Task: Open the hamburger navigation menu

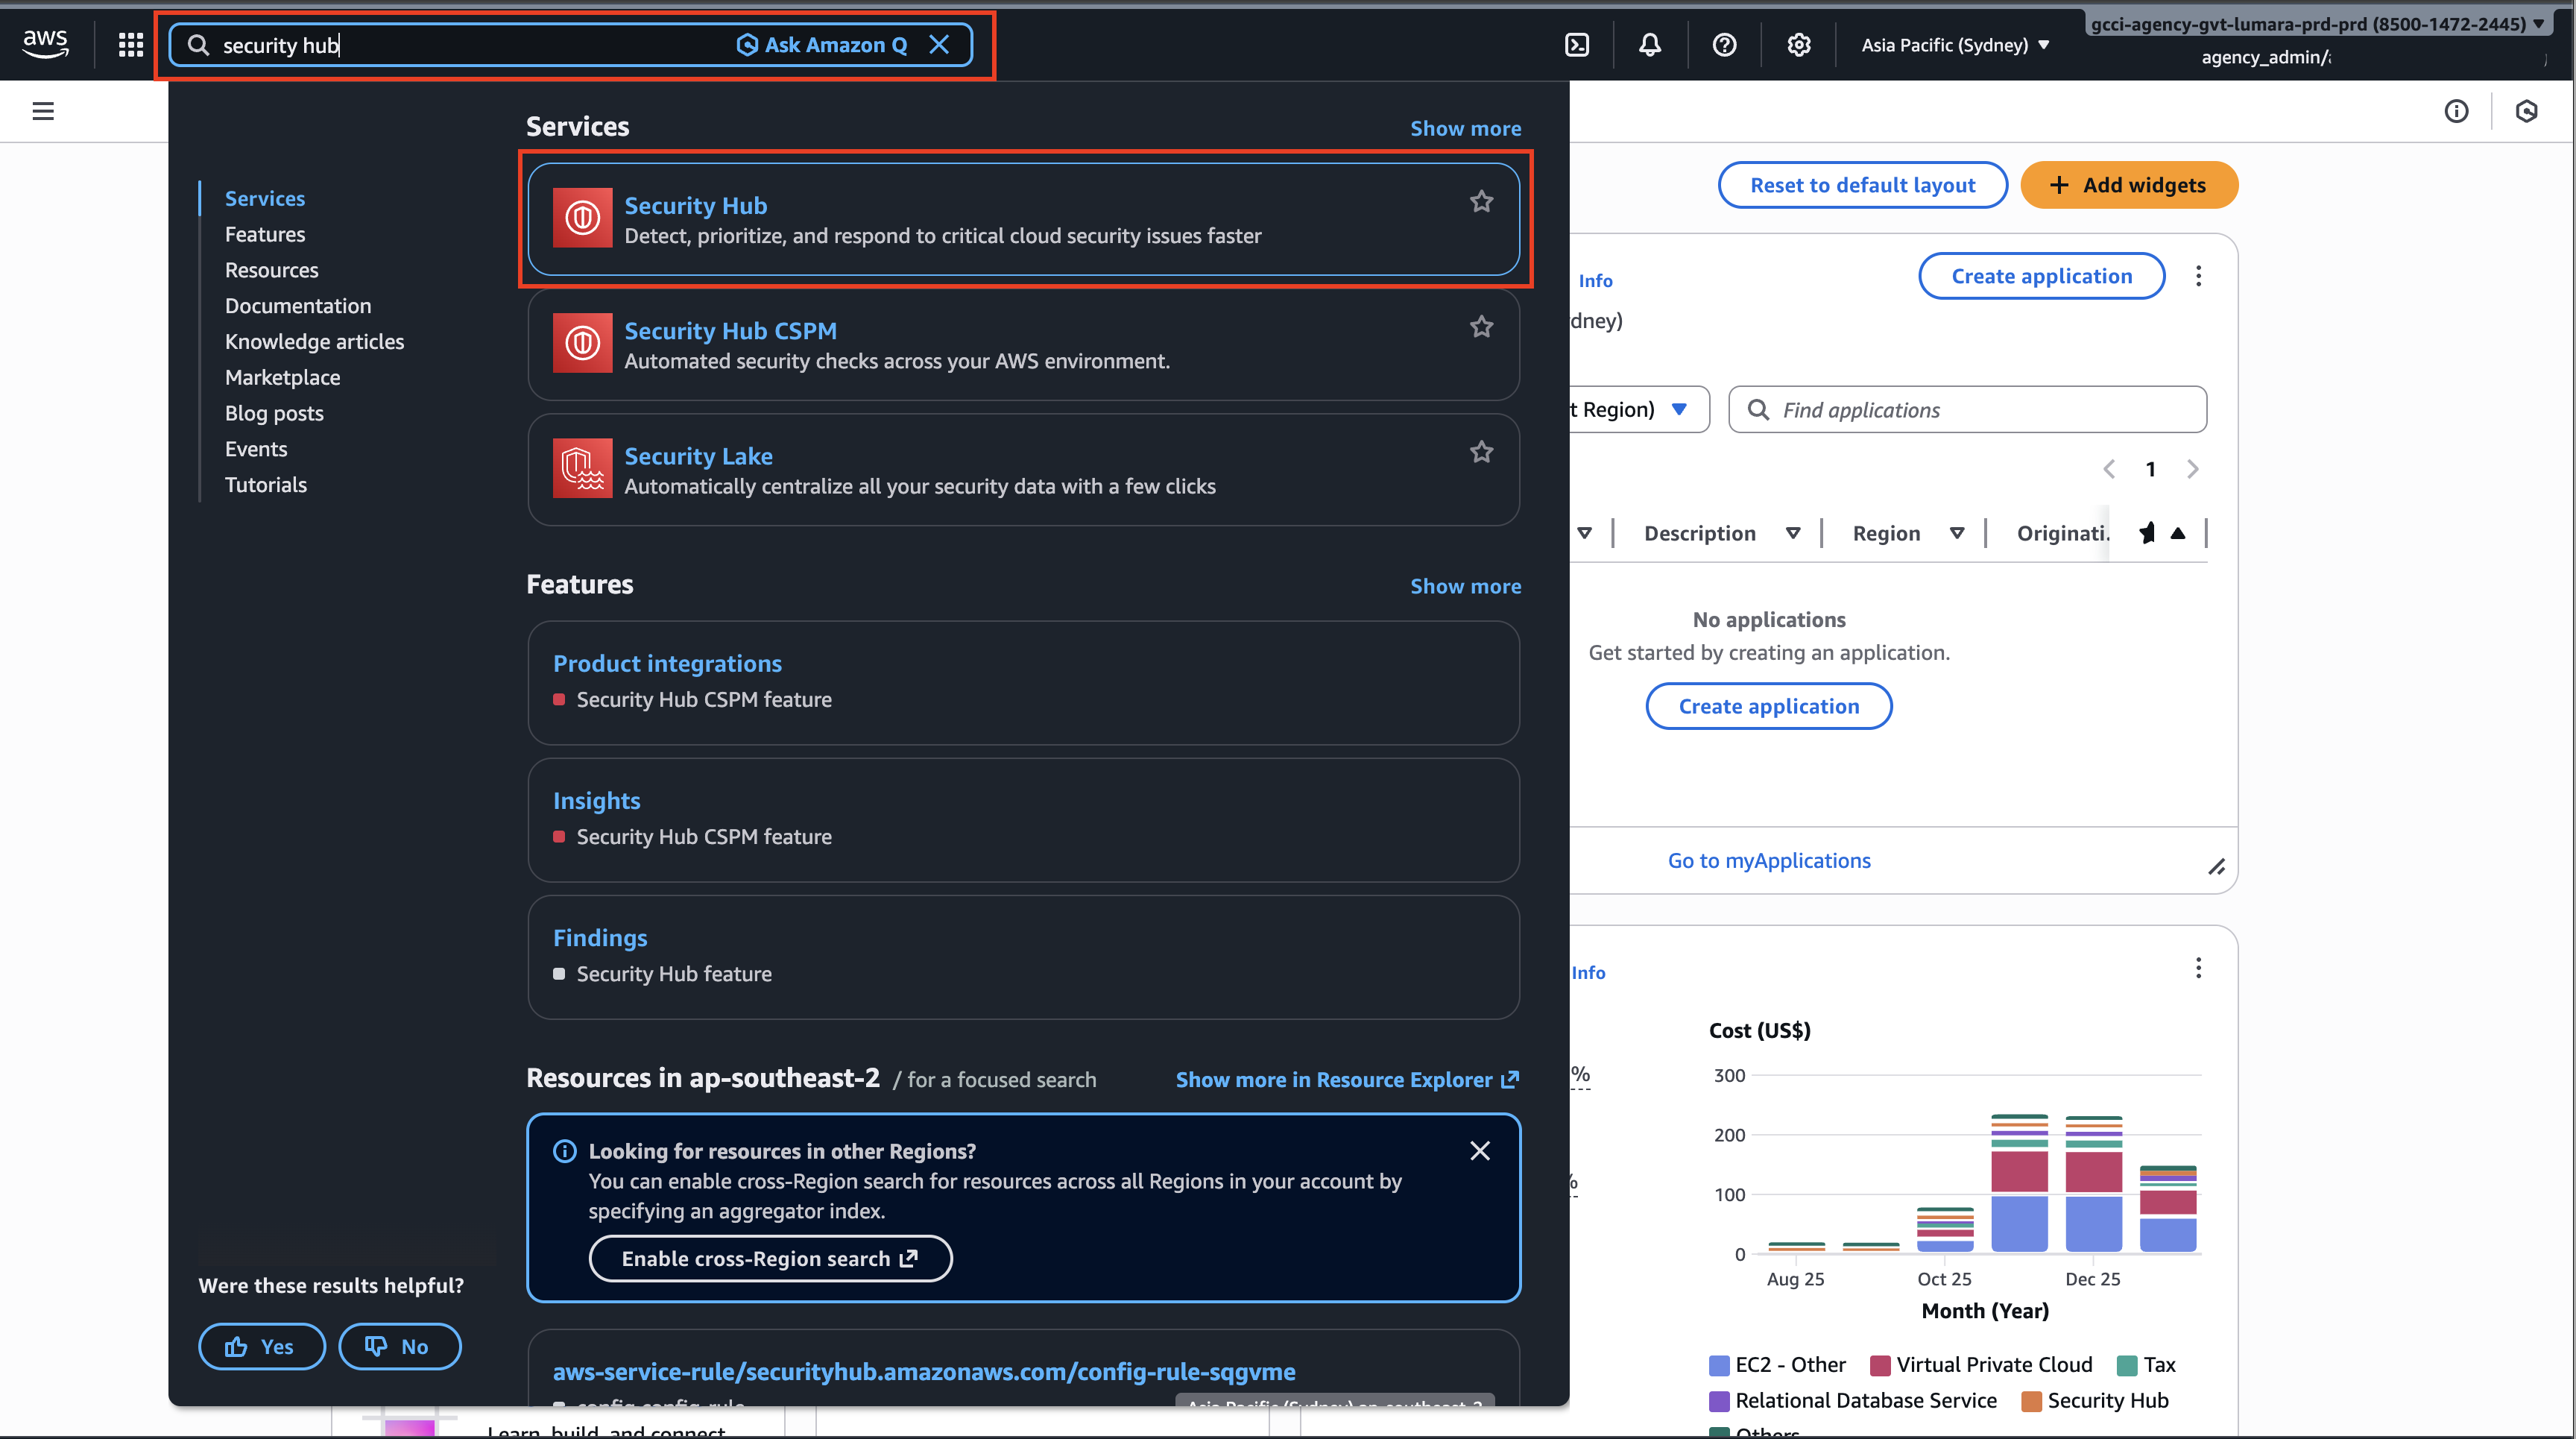Action: pos(43,111)
